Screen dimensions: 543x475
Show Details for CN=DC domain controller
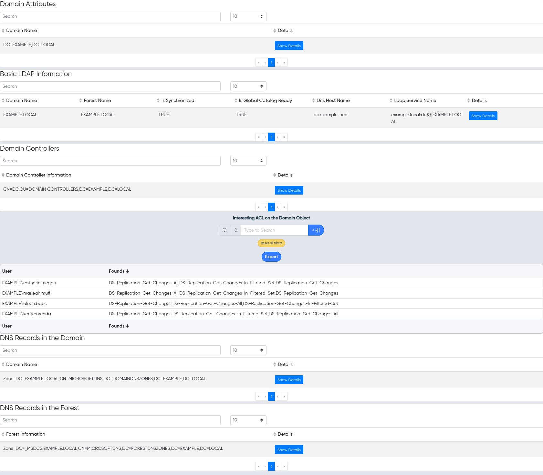click(x=289, y=190)
